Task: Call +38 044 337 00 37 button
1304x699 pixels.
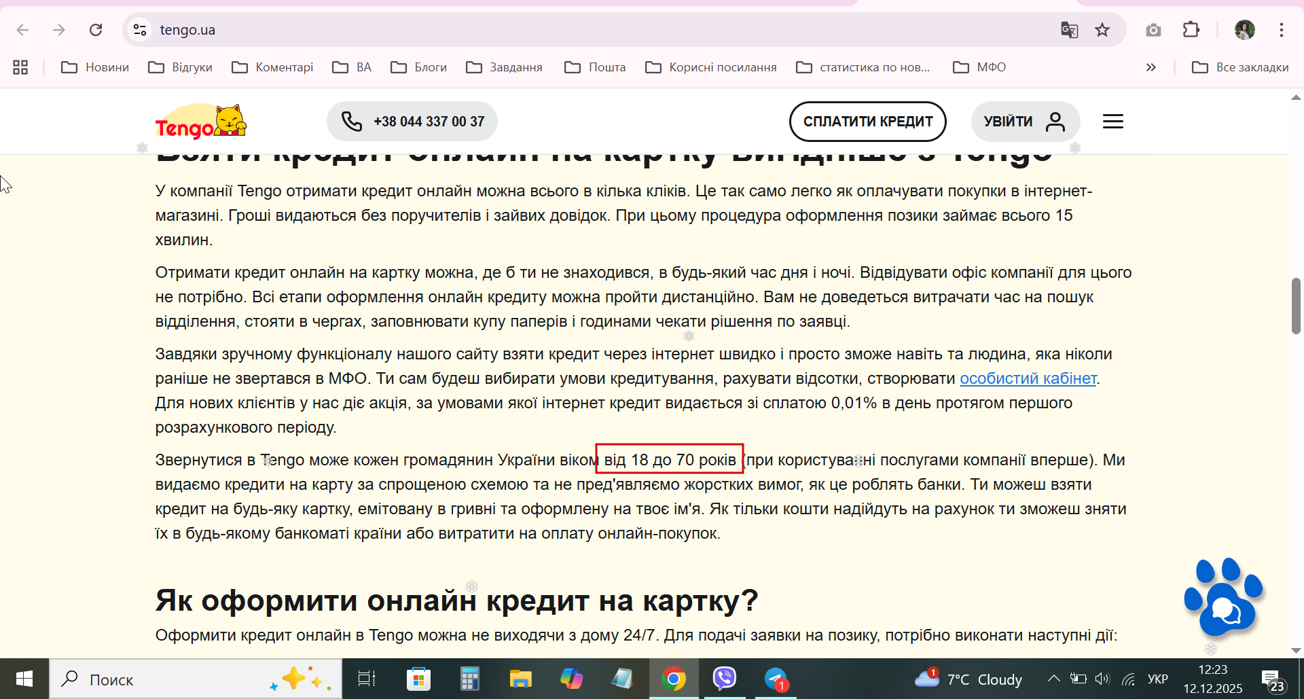Action: pyautogui.click(x=412, y=122)
